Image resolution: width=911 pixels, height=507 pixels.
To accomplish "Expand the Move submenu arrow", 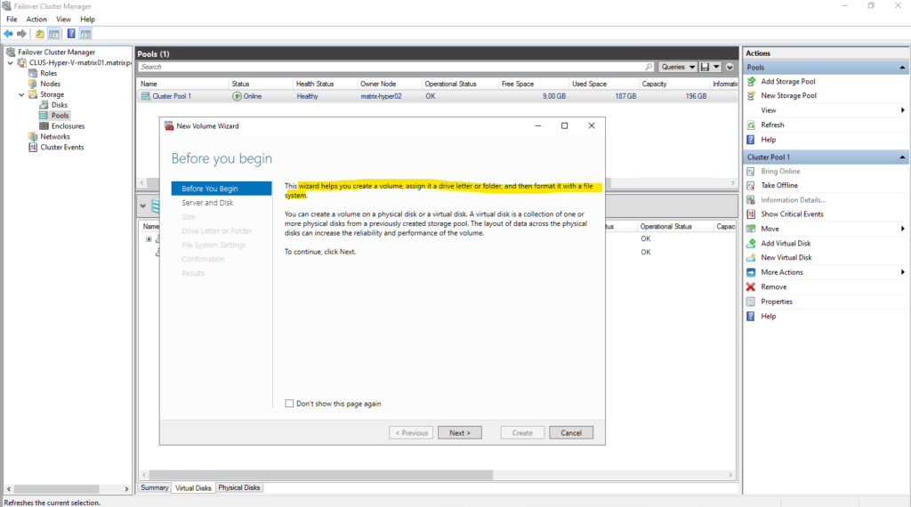I will pos(903,229).
